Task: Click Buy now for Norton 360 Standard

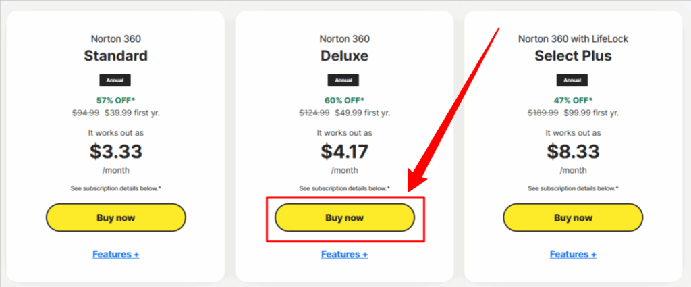Action: 115,217
